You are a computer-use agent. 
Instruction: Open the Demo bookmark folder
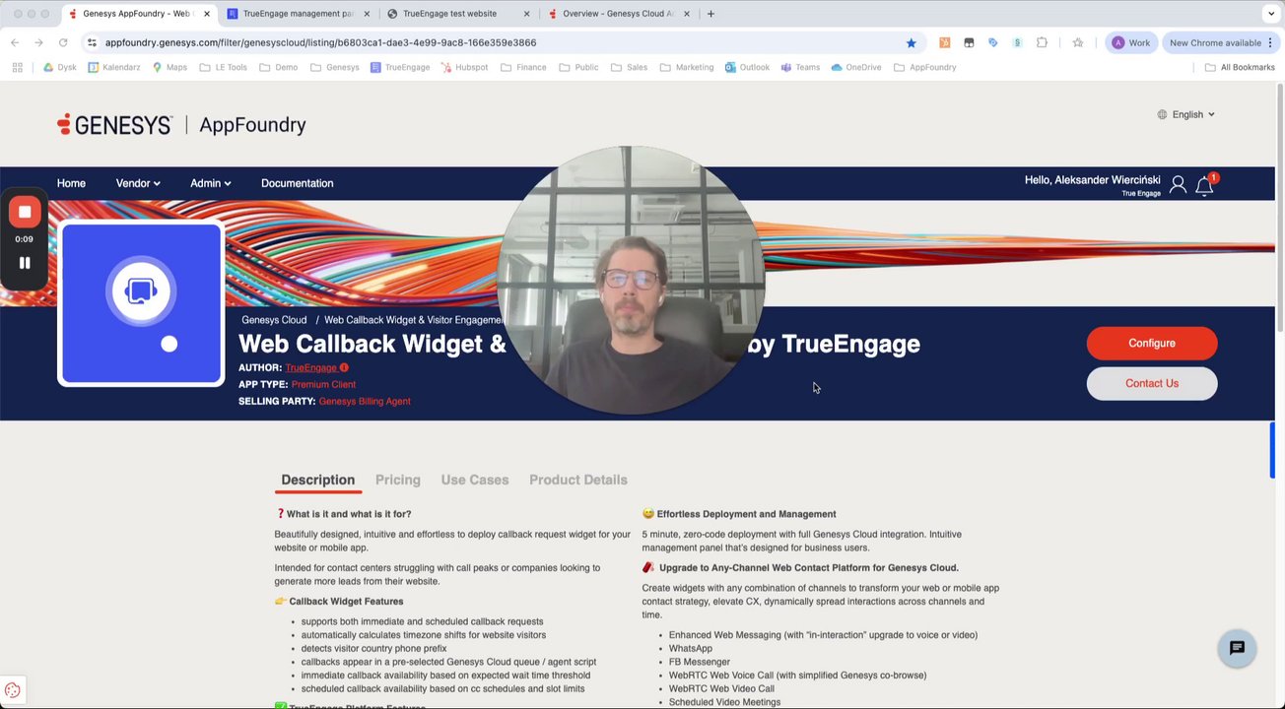pos(278,67)
